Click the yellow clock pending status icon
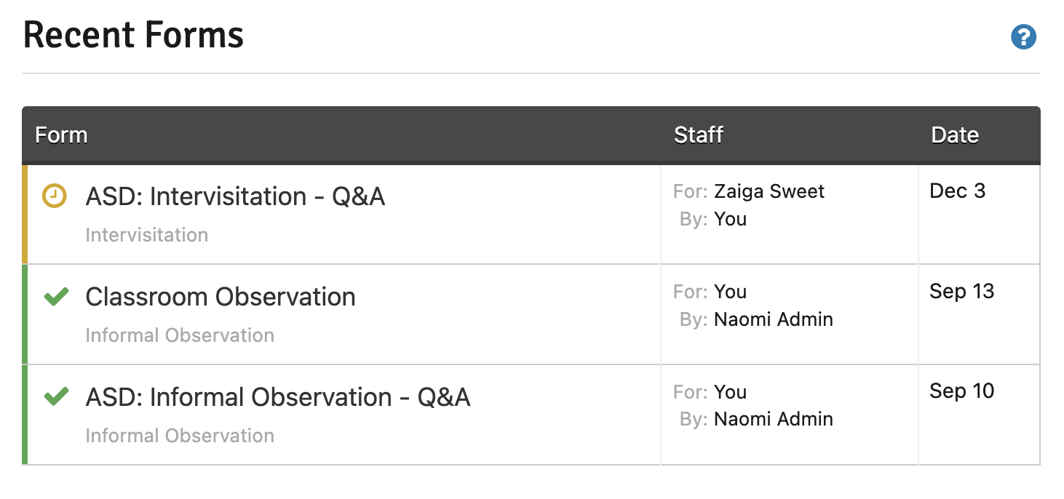The height and width of the screenshot is (499, 1064). pos(55,196)
